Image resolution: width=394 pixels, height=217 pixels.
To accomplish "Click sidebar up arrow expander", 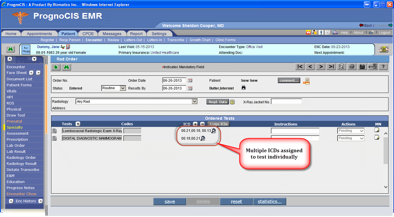I will (10, 59).
